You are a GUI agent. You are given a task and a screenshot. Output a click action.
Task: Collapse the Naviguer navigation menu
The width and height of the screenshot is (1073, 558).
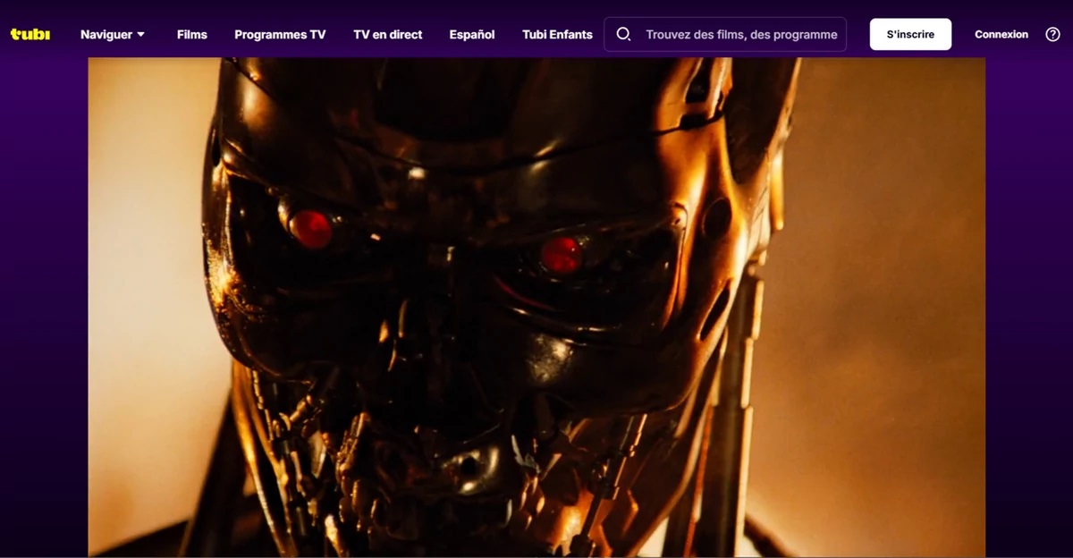113,34
